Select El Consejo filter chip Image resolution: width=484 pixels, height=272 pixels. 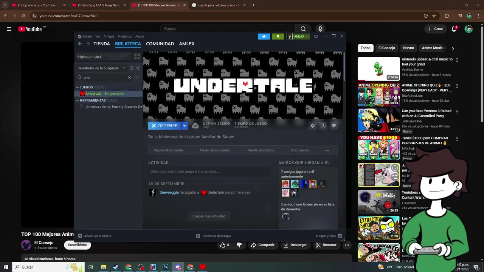point(386,48)
